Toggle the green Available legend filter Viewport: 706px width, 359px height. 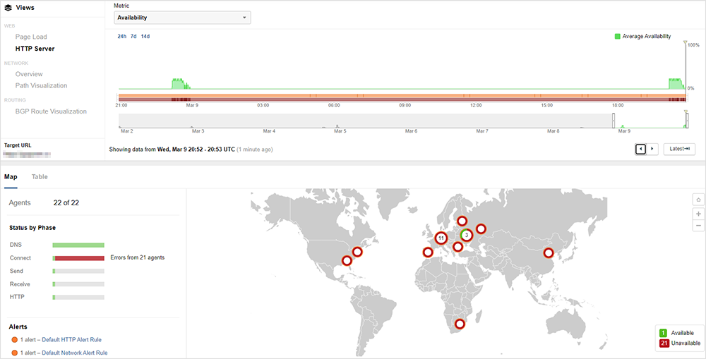(663, 332)
